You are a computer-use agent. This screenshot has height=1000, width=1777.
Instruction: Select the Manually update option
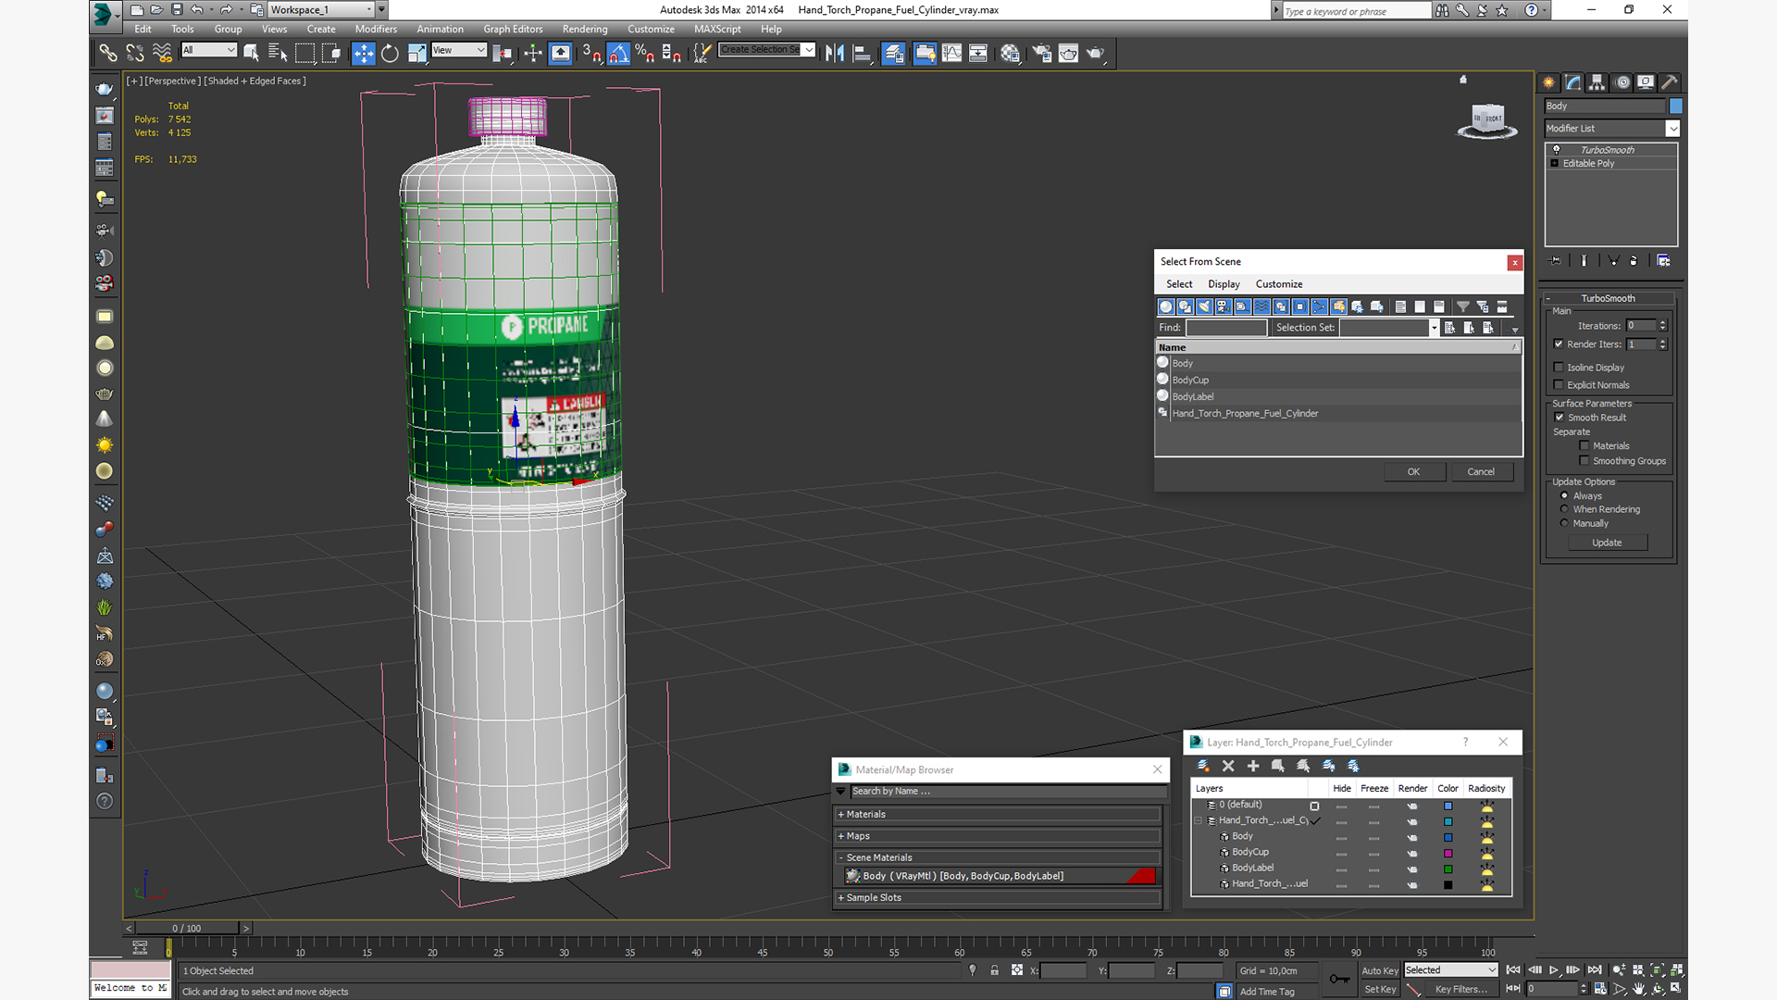1564,523
